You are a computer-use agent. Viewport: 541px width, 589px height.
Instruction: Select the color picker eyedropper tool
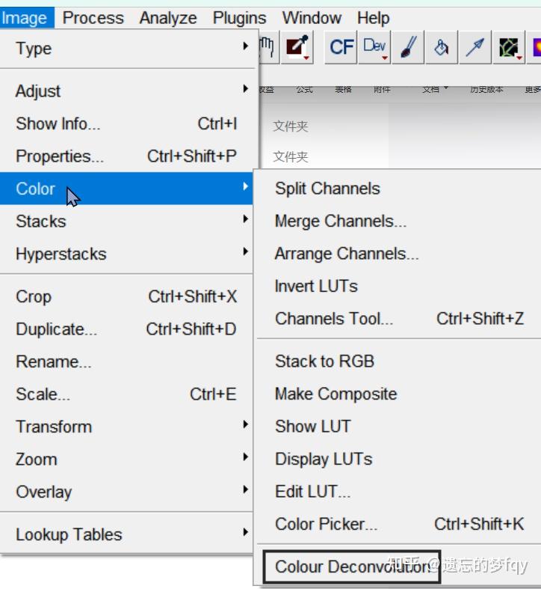(x=298, y=48)
